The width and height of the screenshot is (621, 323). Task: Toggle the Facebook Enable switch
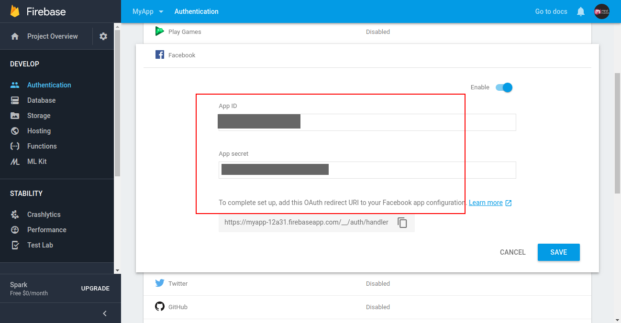(504, 87)
